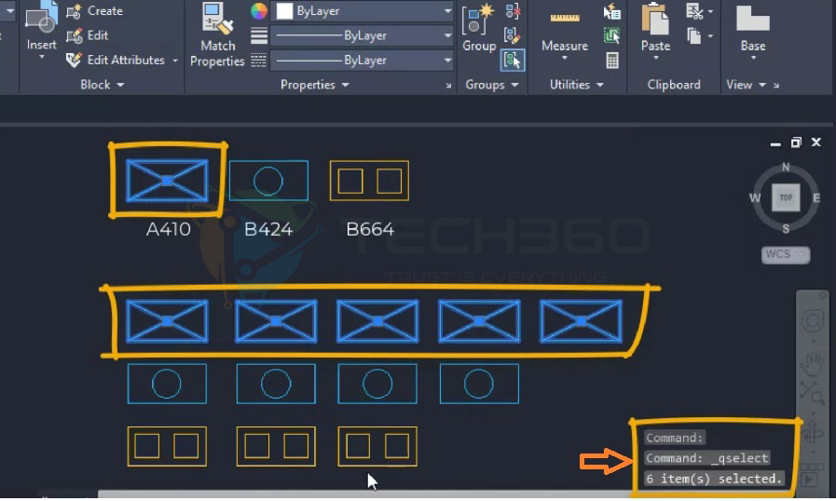This screenshot has width=836, height=501.
Task: Click ShowMotion icon on navigation bar
Action: tap(811, 480)
